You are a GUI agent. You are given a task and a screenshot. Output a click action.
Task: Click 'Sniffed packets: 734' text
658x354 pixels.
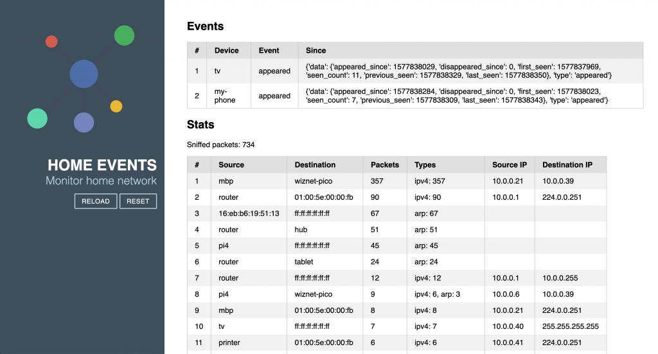(x=221, y=145)
